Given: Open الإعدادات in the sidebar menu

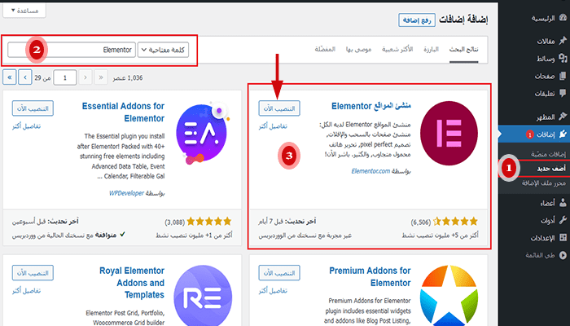Looking at the screenshot, I should pyautogui.click(x=543, y=238).
